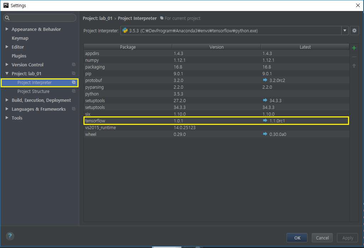This screenshot has width=364, height=248.
Task: Click Project: lab_01 breadcrumb text
Action: [x=98, y=18]
